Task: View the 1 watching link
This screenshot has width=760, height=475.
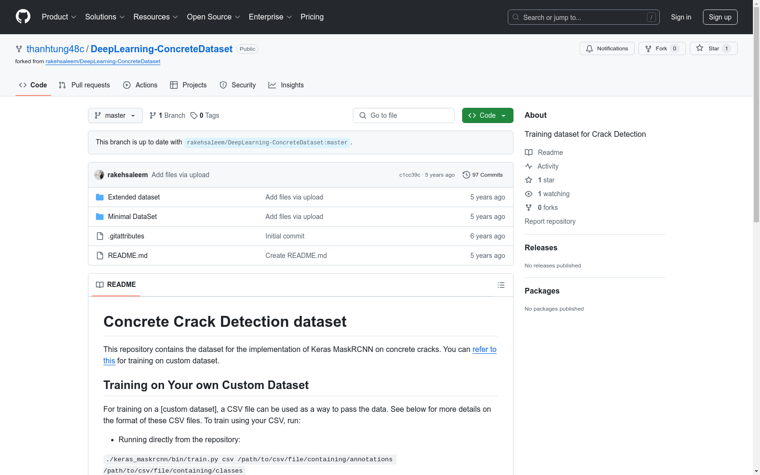Action: click(547, 194)
